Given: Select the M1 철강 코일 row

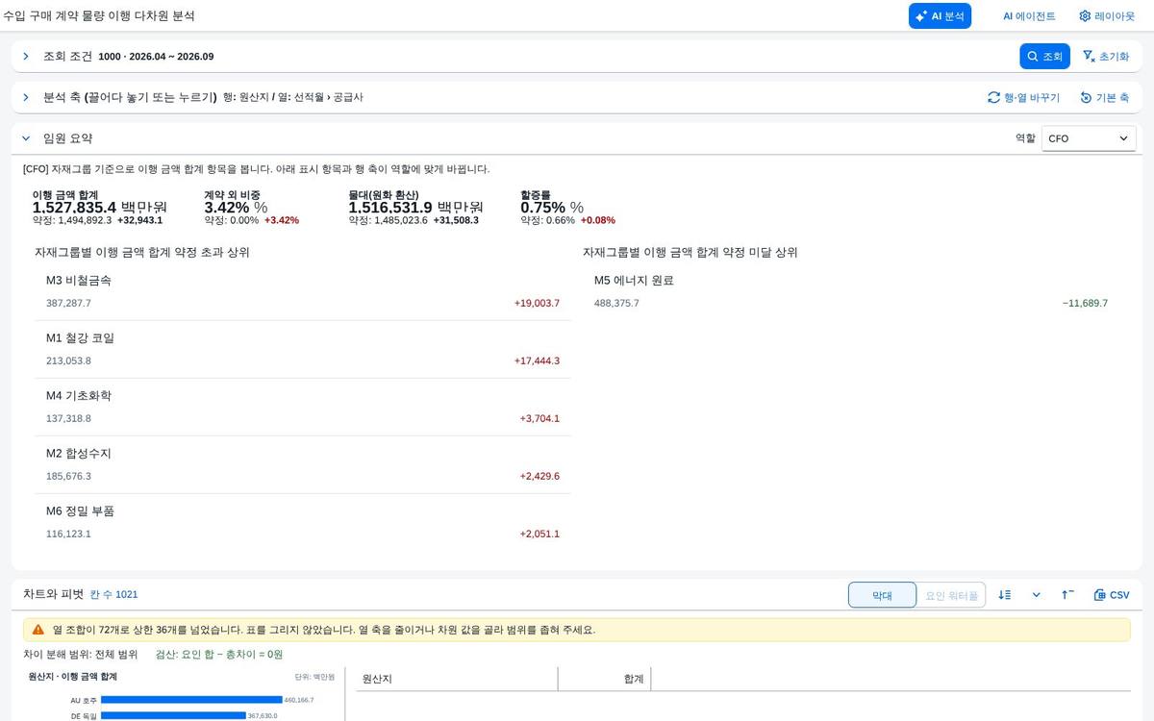Looking at the screenshot, I should (x=302, y=349).
